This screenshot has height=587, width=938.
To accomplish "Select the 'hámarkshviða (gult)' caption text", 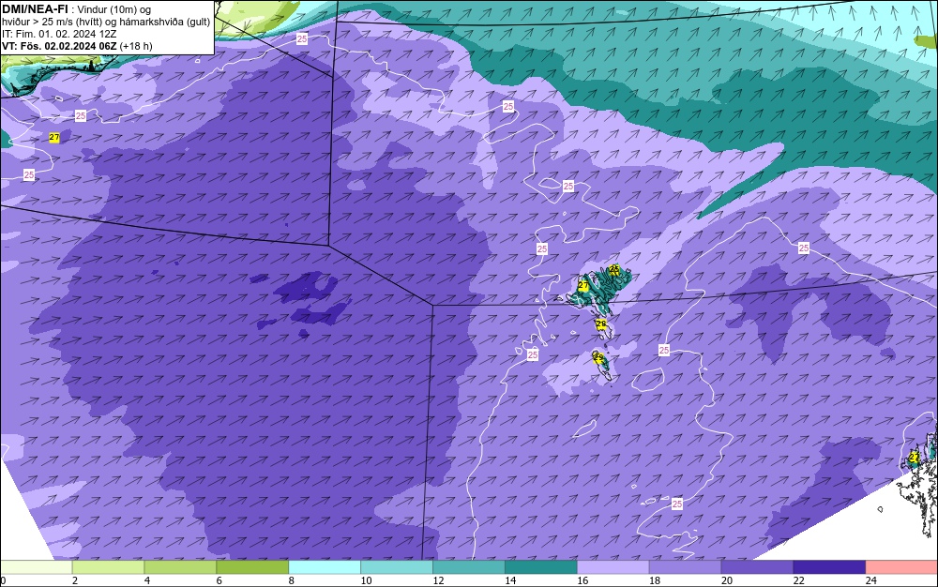I will point(166,23).
